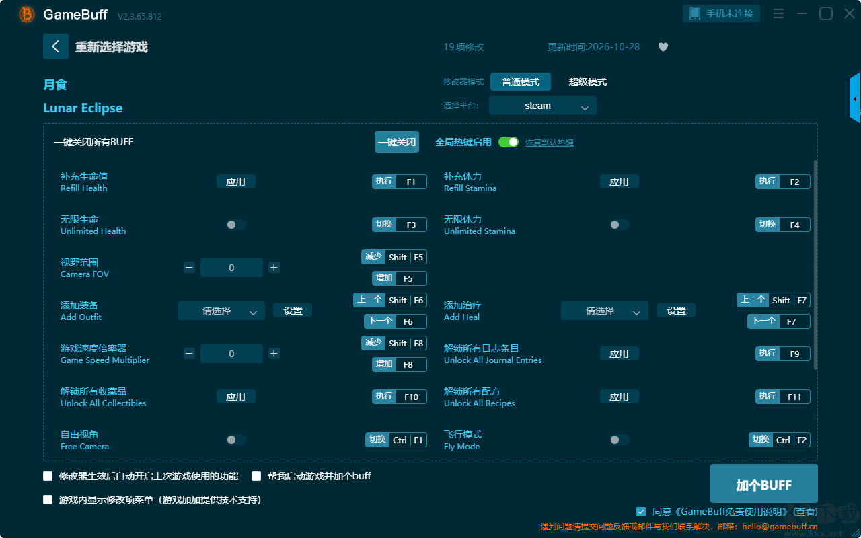Image resolution: width=861 pixels, height=538 pixels.
Task: Apply Unlock All Collectibles
Action: [236, 397]
